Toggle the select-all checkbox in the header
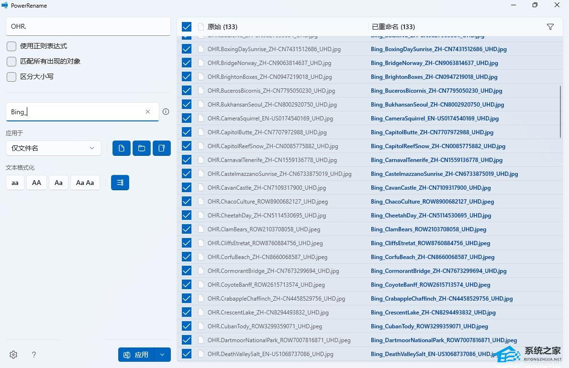The height and width of the screenshot is (368, 569). [x=187, y=27]
